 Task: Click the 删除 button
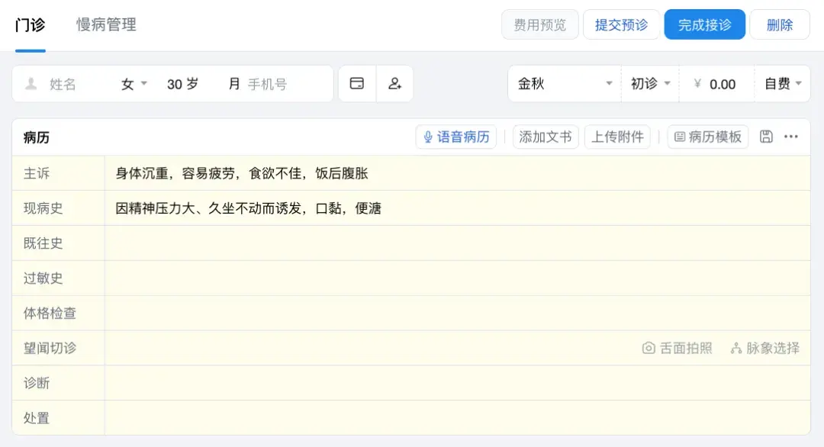coord(780,24)
